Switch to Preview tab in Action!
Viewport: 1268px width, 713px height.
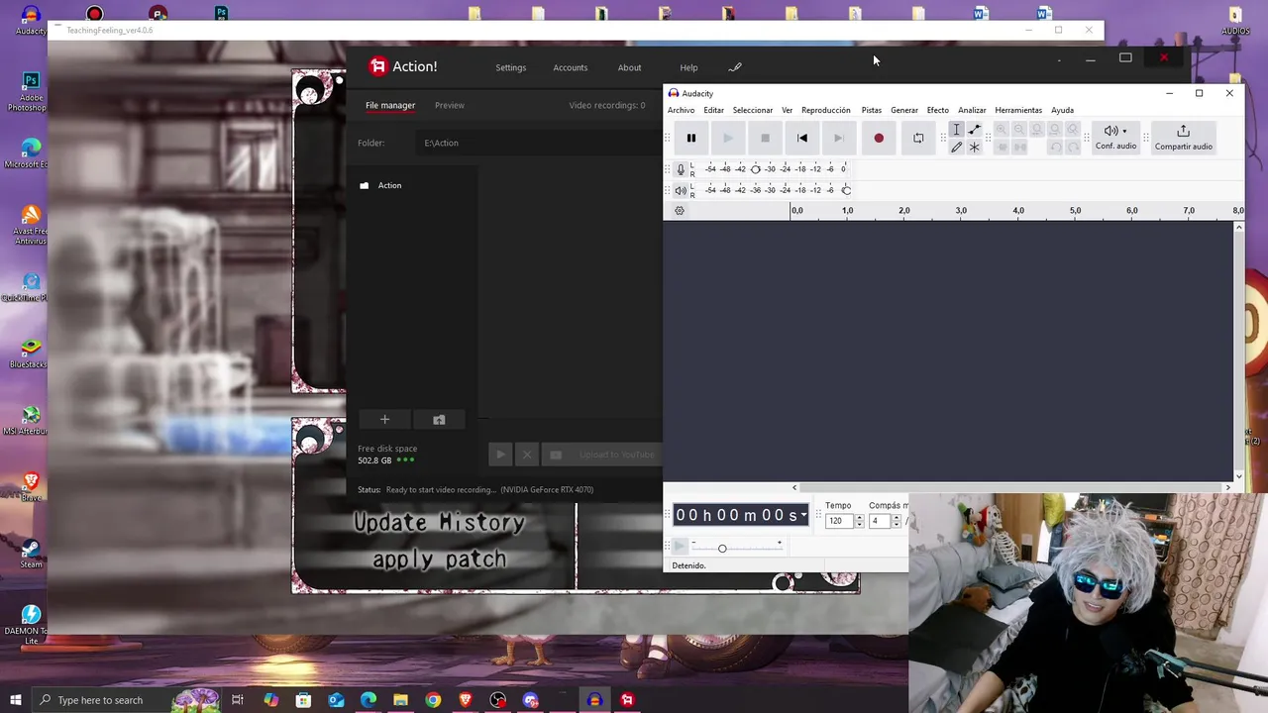coord(449,105)
